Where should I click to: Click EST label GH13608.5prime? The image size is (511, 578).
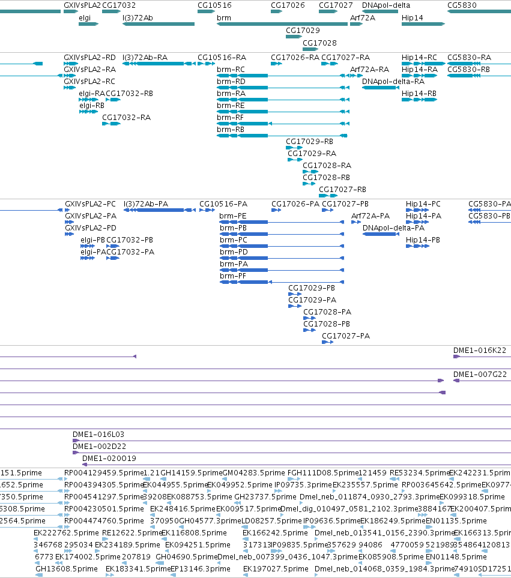(67, 568)
